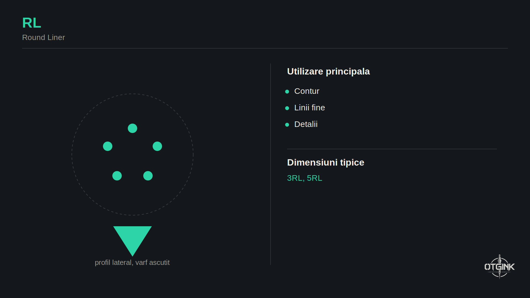530x298 pixels.
Task: Click the Contur list item
Action: coord(307,91)
